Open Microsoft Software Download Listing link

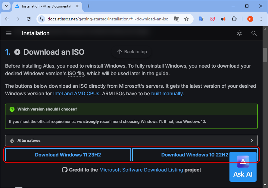click(x=141, y=170)
